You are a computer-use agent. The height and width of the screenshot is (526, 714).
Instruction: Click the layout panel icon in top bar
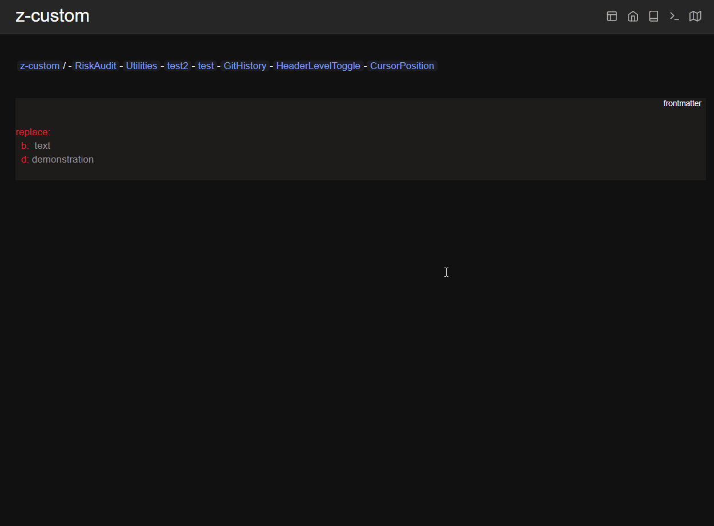[612, 16]
